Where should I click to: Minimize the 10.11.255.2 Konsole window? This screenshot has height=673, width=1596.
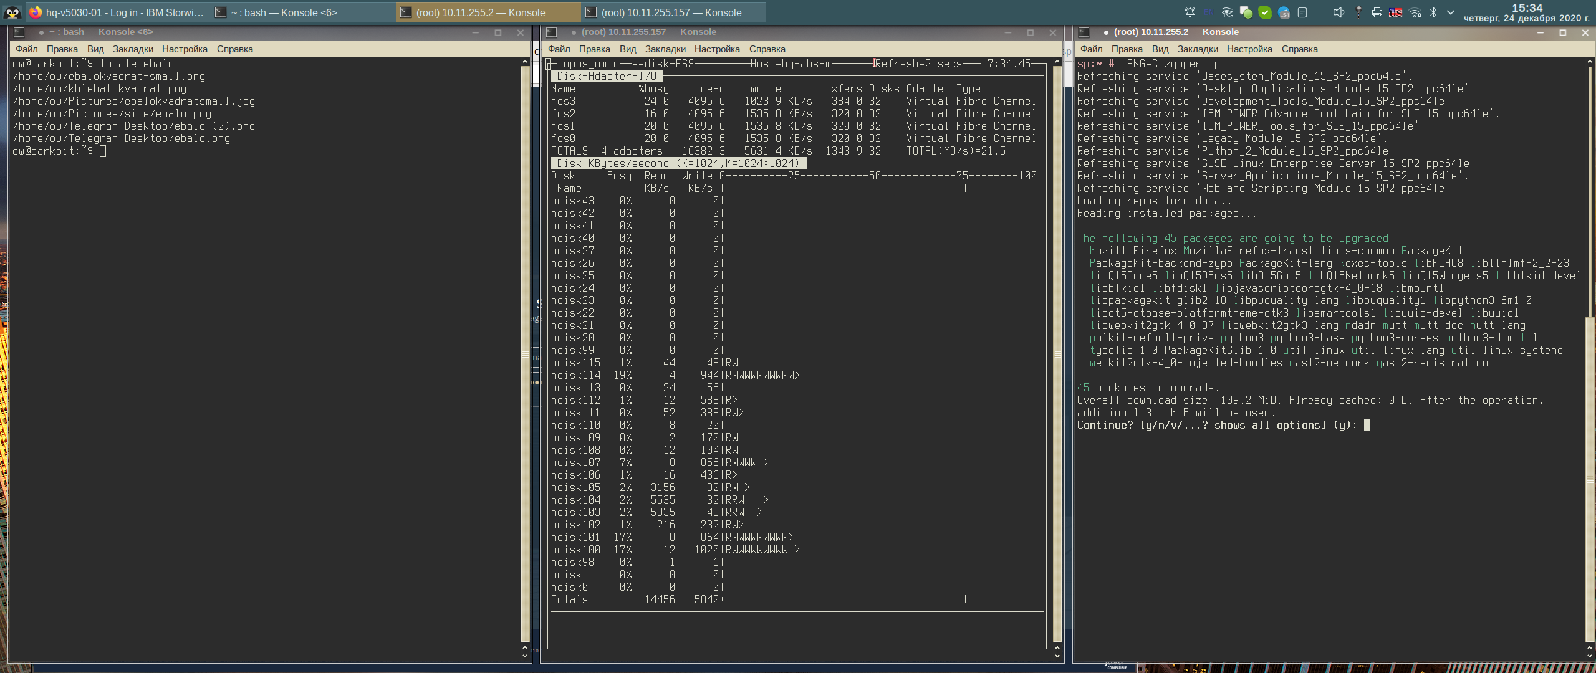pyautogui.click(x=1541, y=32)
